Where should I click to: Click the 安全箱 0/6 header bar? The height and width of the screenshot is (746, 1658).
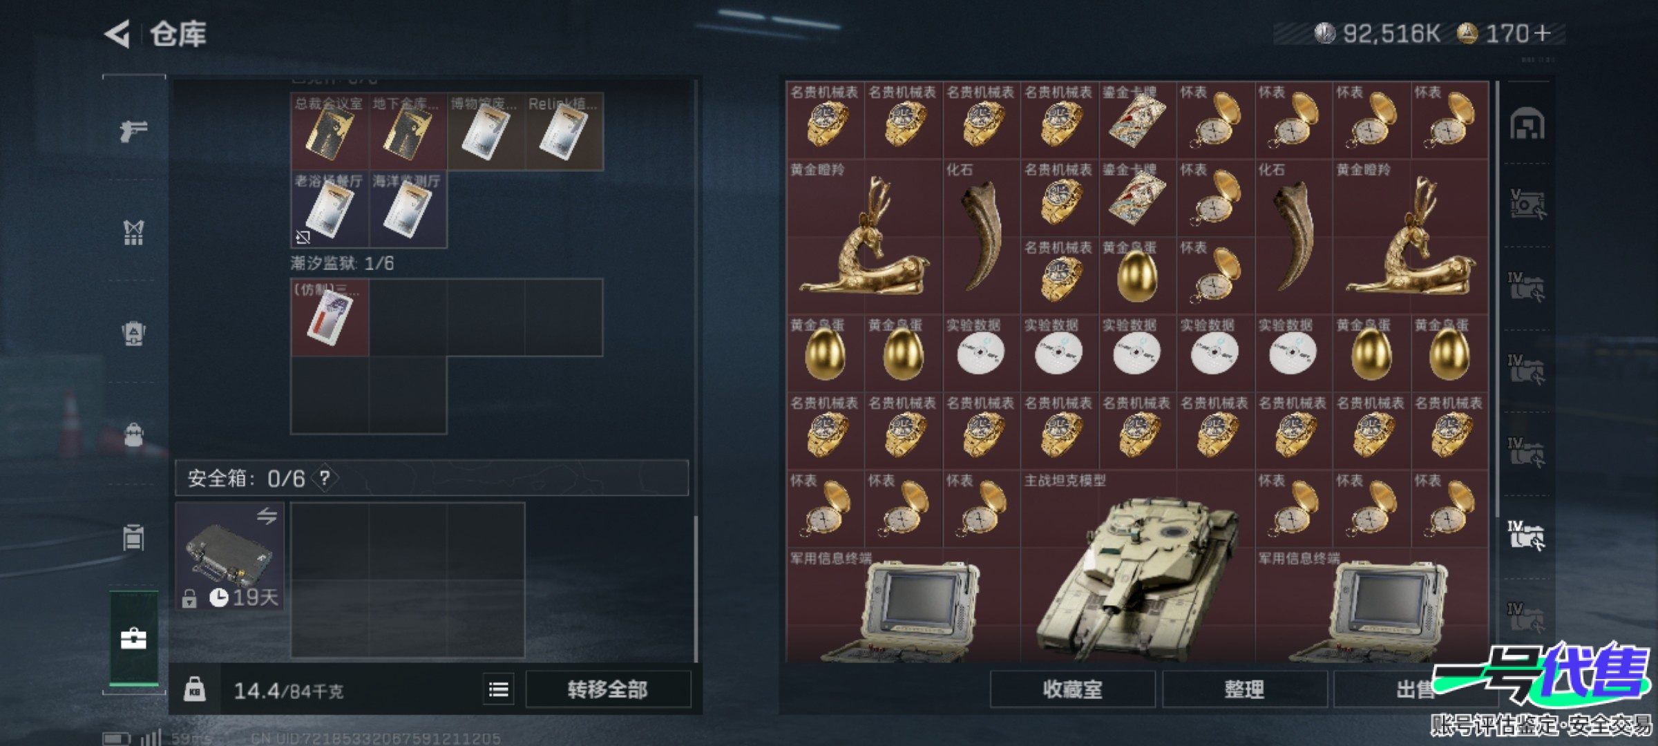[x=432, y=478]
